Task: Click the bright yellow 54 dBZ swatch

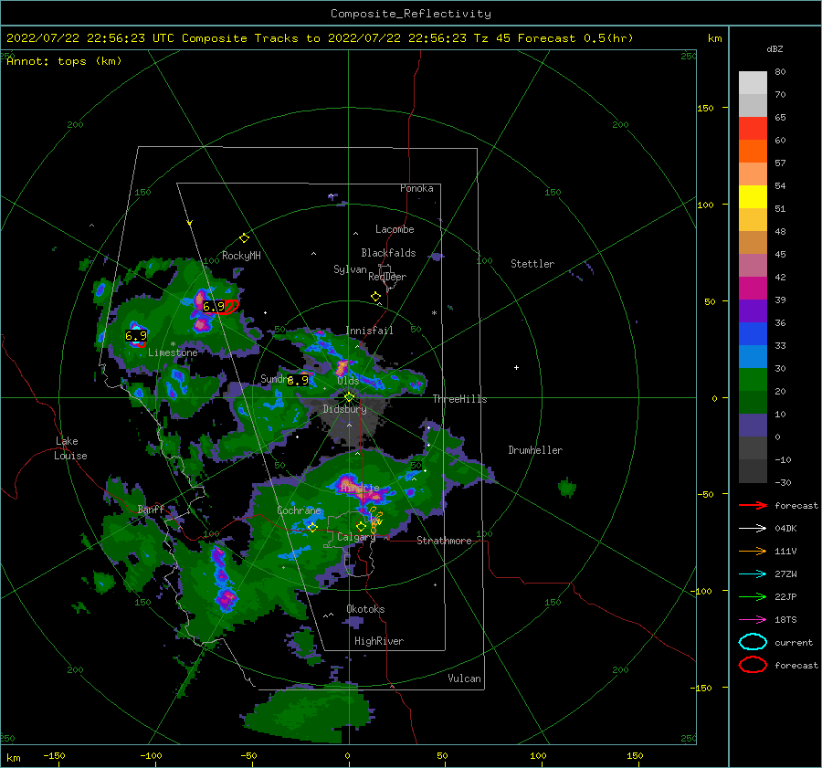Action: click(753, 197)
